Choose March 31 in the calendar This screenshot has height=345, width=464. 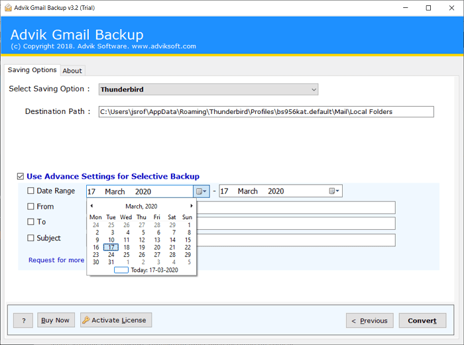click(111, 262)
